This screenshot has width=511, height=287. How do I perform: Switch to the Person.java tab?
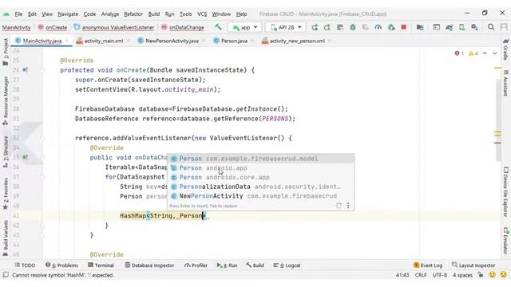[234, 41]
